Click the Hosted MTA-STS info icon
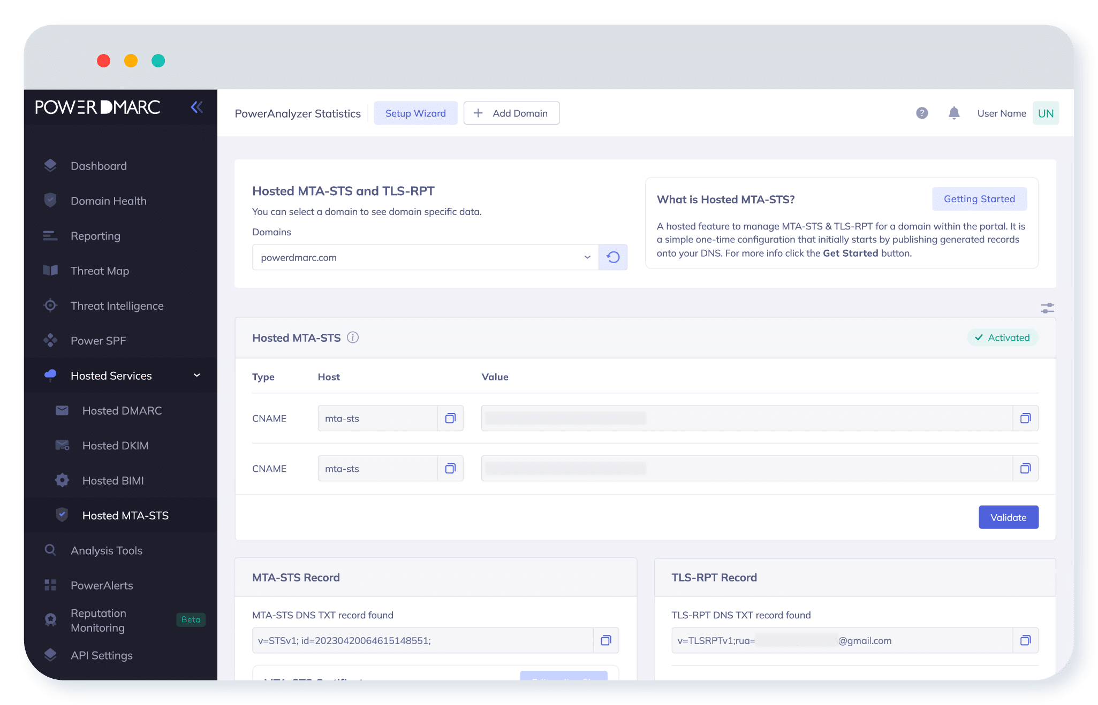 [353, 338]
